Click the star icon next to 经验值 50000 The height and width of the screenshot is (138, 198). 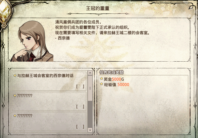pos(101,84)
